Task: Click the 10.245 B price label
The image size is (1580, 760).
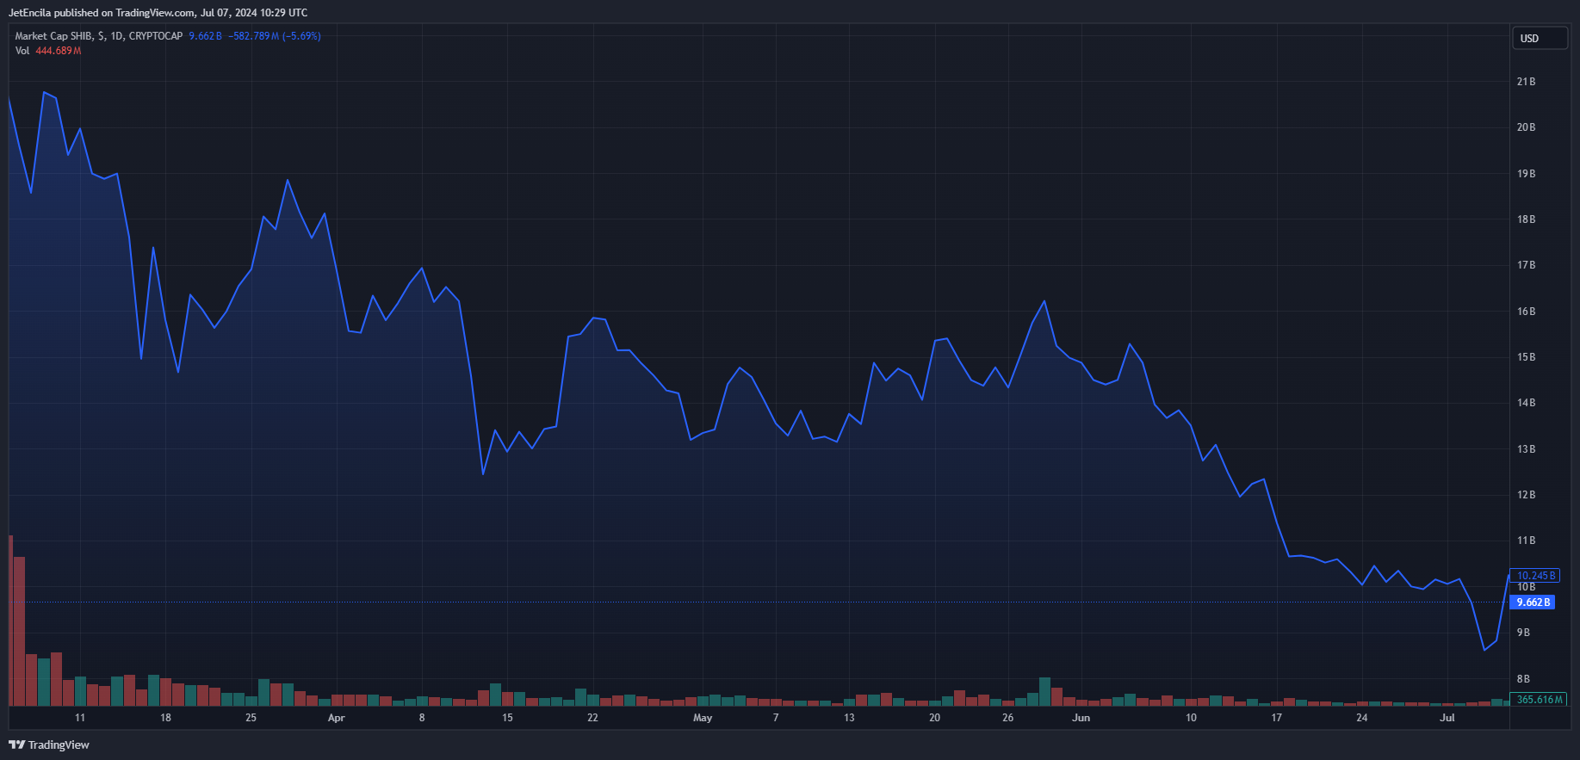Action: tap(1536, 576)
